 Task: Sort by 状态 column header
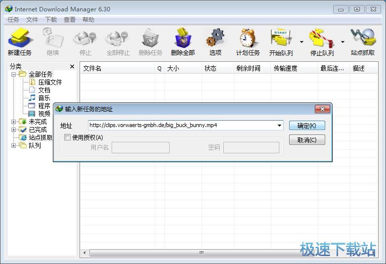tap(217, 68)
